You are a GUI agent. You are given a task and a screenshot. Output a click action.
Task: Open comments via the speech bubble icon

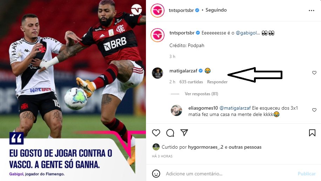pyautogui.click(x=170, y=133)
